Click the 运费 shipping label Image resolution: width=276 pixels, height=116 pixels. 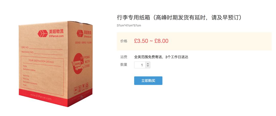pyautogui.click(x=124, y=57)
